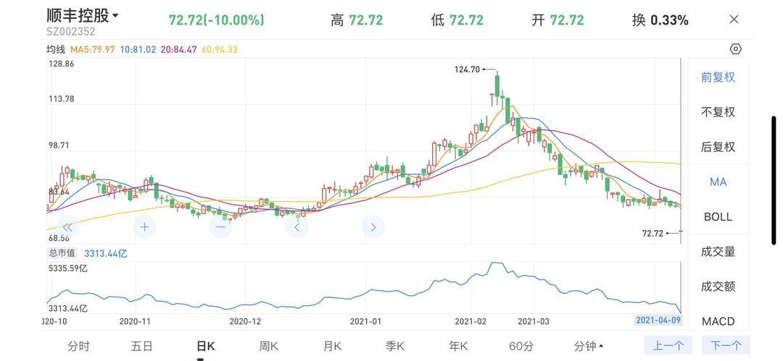The height and width of the screenshot is (361, 783).
Task: Click the 总市值 indicator label
Action: (62, 253)
